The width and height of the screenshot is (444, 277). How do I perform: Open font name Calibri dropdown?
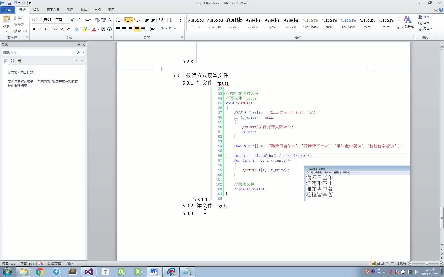tap(53, 20)
